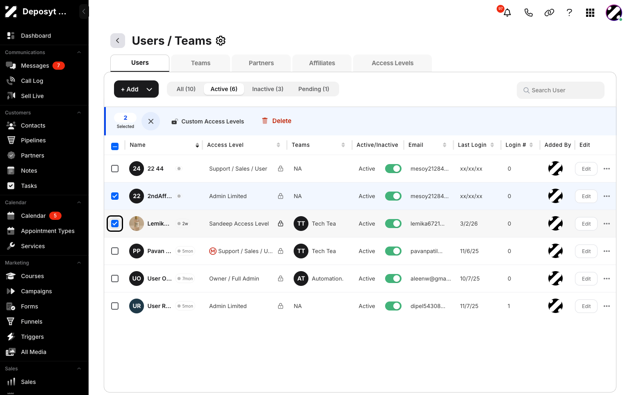This screenshot has height=395, width=632.
Task: Switch to the Affiliates tab
Action: 322,63
